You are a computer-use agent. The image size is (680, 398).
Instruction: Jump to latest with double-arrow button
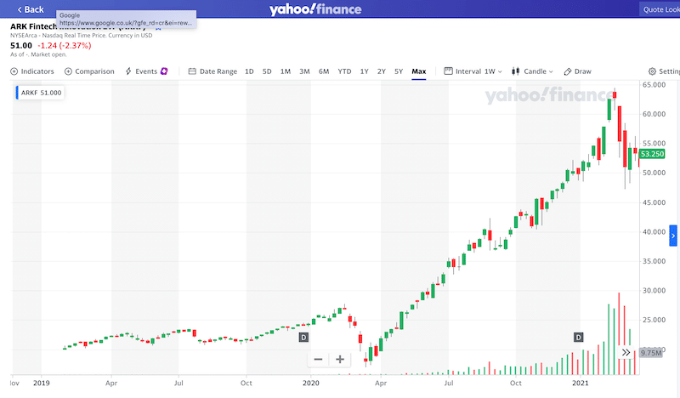(626, 352)
